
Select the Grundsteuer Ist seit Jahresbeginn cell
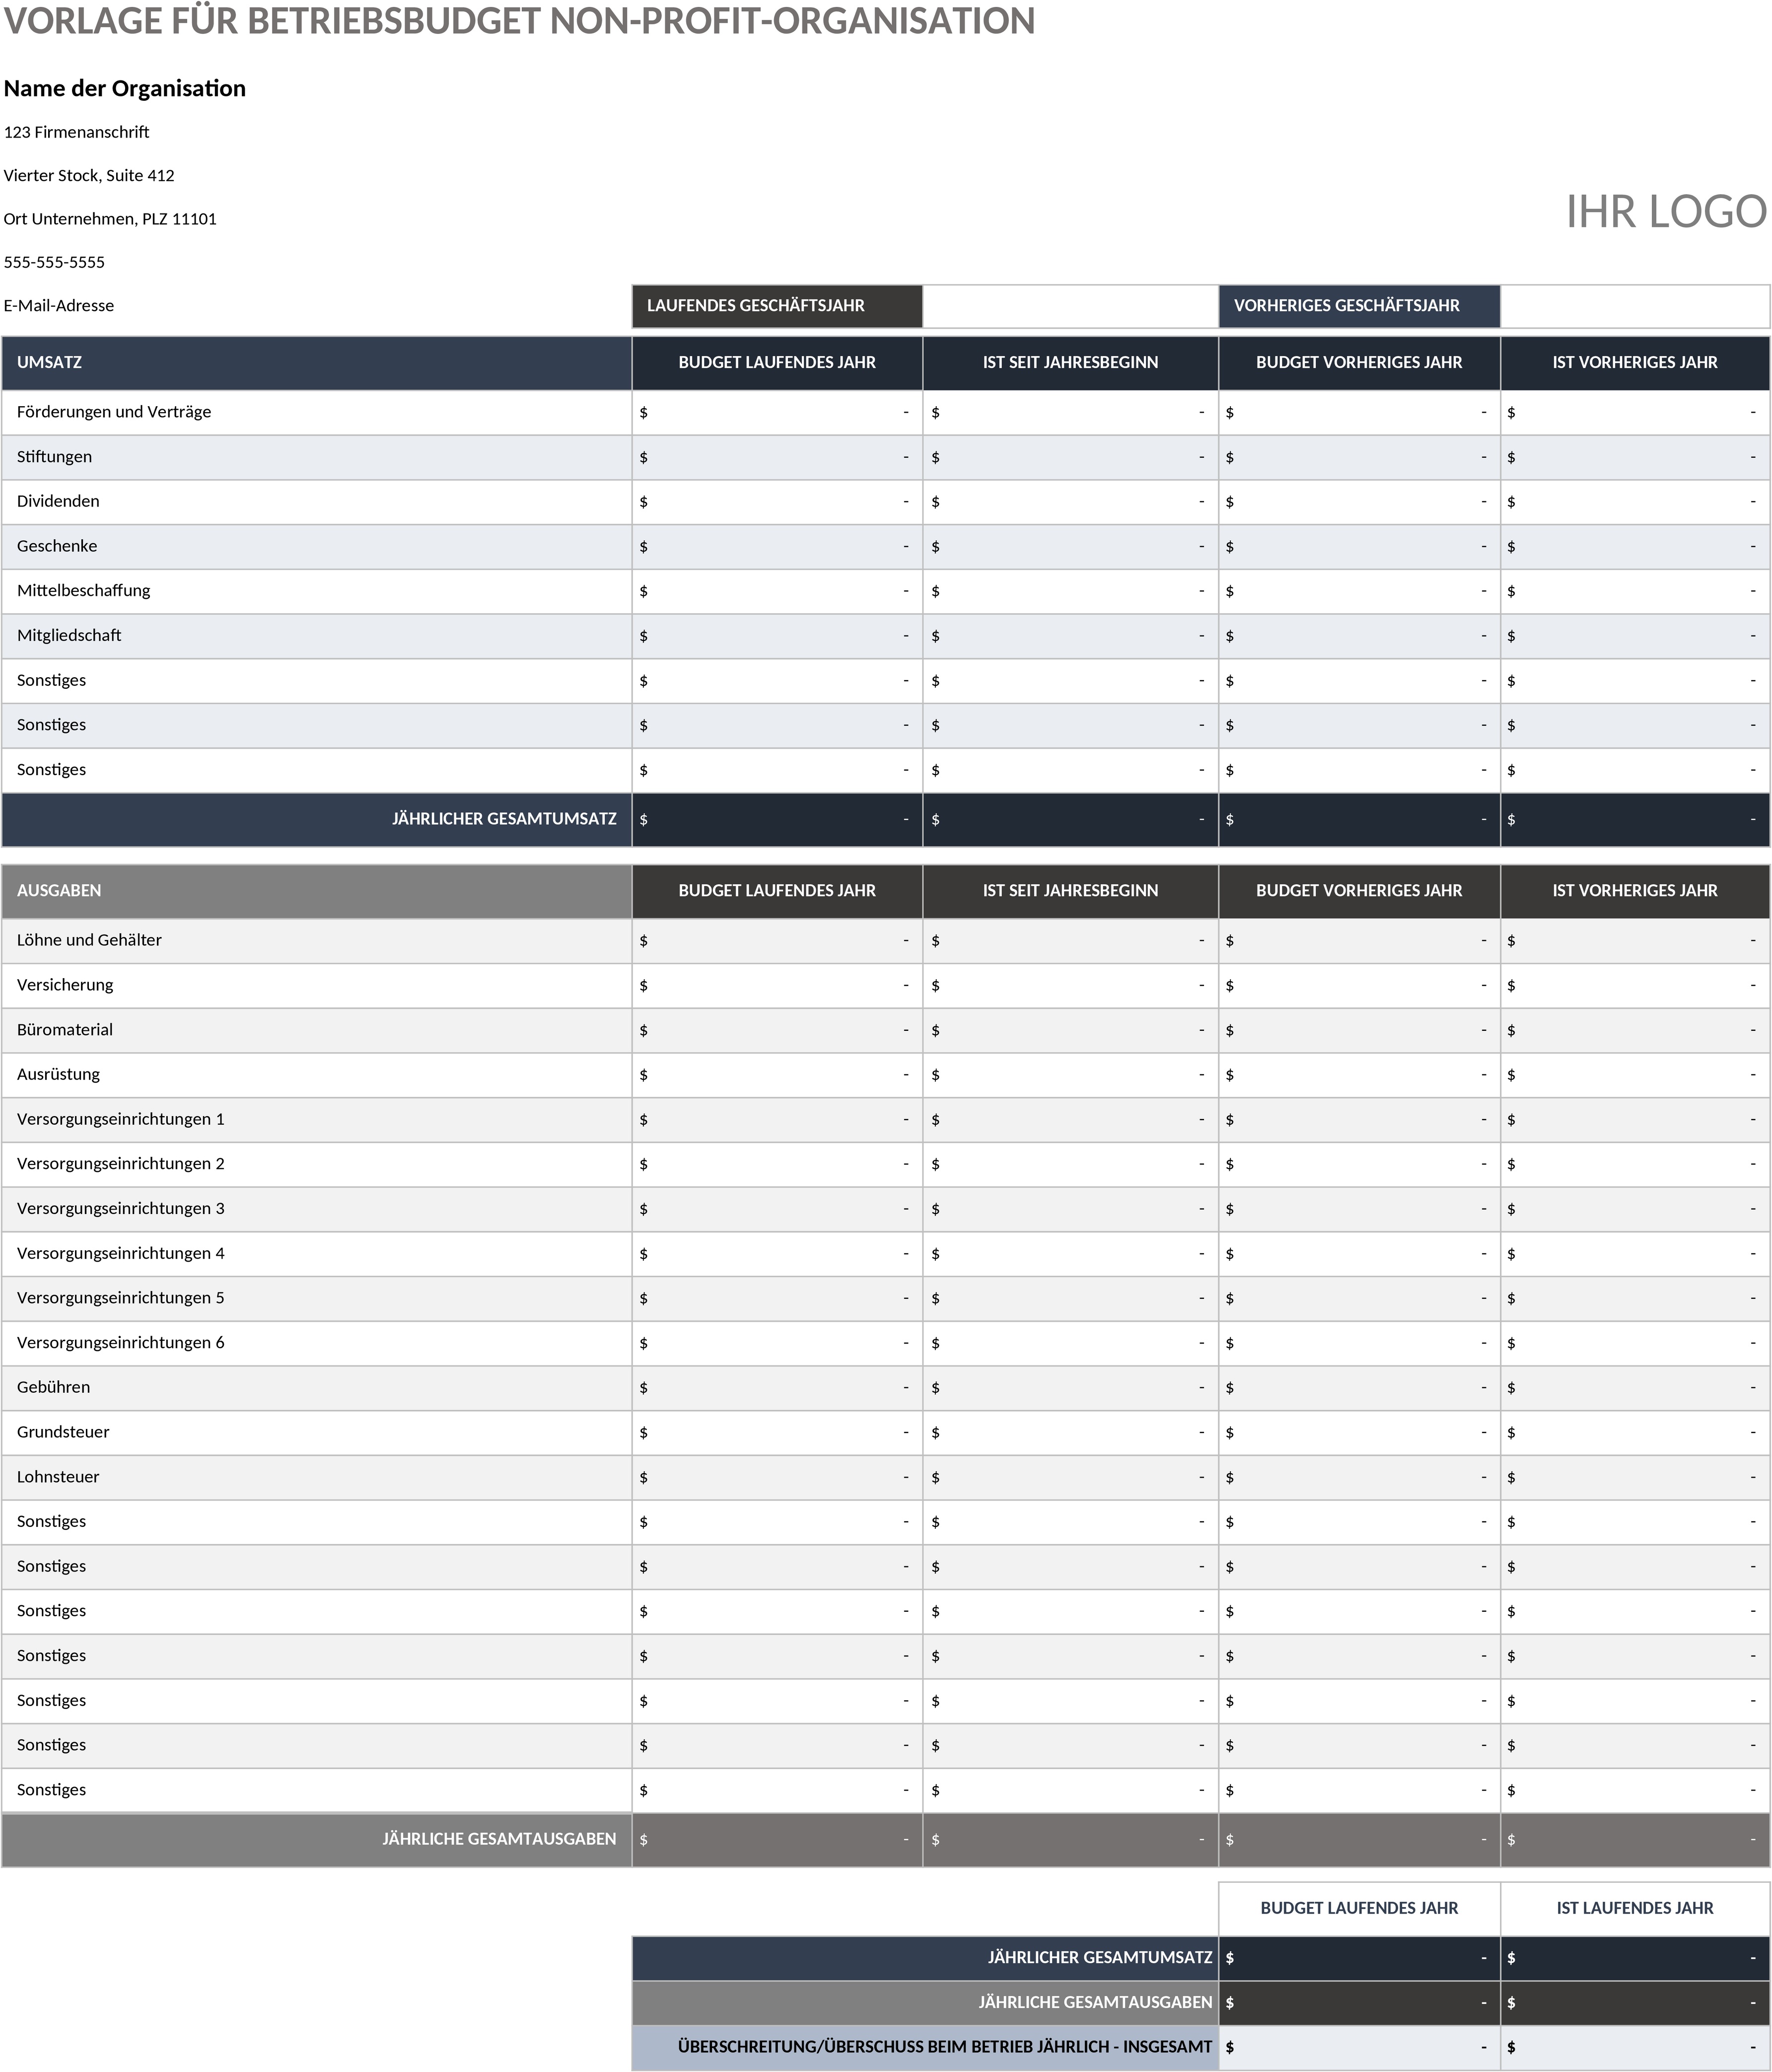pos(1070,1433)
